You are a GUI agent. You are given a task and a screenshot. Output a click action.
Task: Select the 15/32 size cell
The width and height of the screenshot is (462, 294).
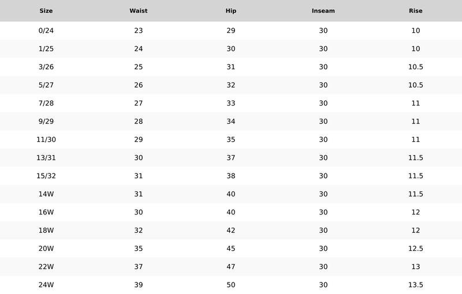click(x=46, y=176)
